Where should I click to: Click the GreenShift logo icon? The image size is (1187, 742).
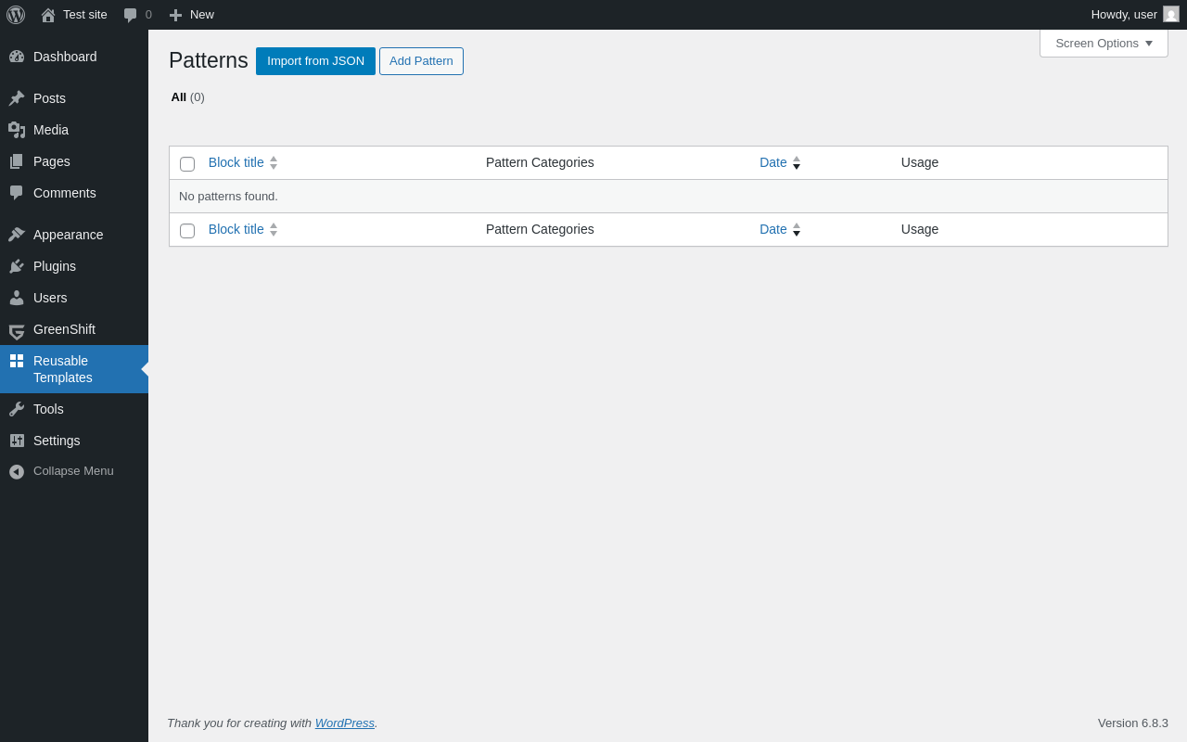click(x=17, y=330)
